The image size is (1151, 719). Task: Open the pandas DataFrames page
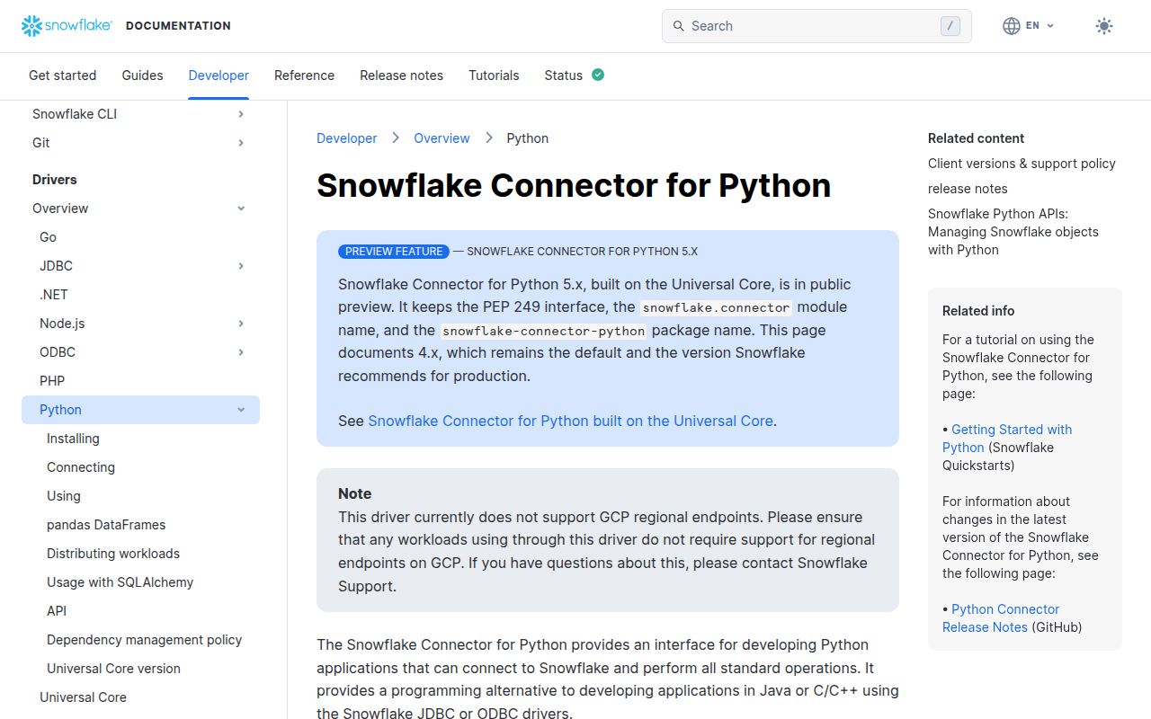coord(106,525)
